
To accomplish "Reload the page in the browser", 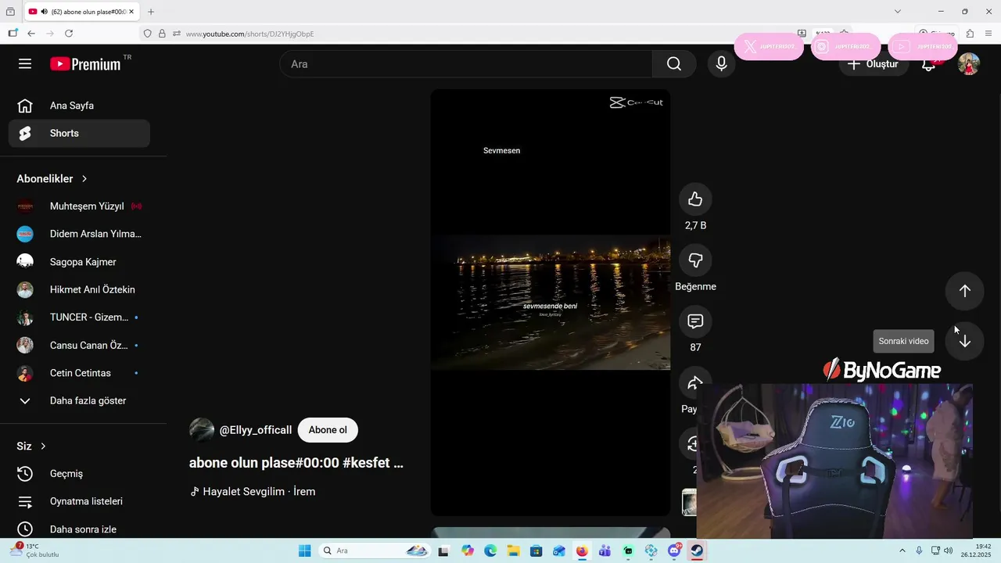I will click(69, 34).
